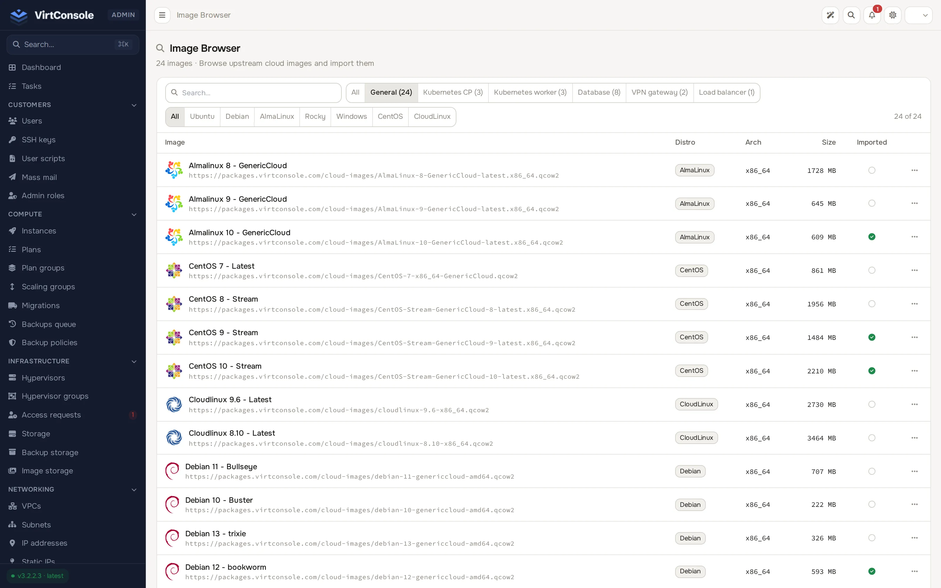Open row actions for CentOS 7 - Latest

(x=915, y=270)
